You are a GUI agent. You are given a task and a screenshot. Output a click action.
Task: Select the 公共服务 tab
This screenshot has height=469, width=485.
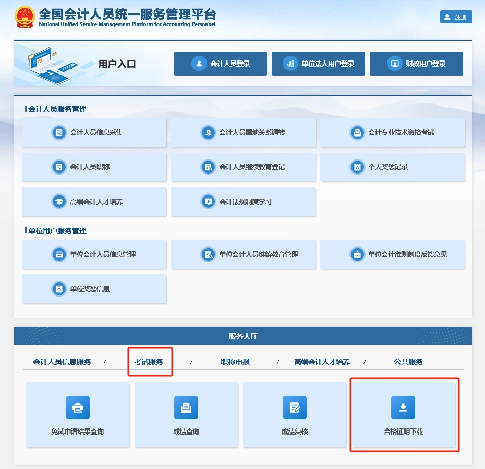[408, 362]
